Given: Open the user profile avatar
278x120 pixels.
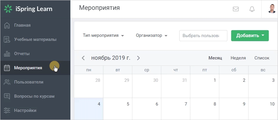Looking at the screenshot, I should coord(272,9).
